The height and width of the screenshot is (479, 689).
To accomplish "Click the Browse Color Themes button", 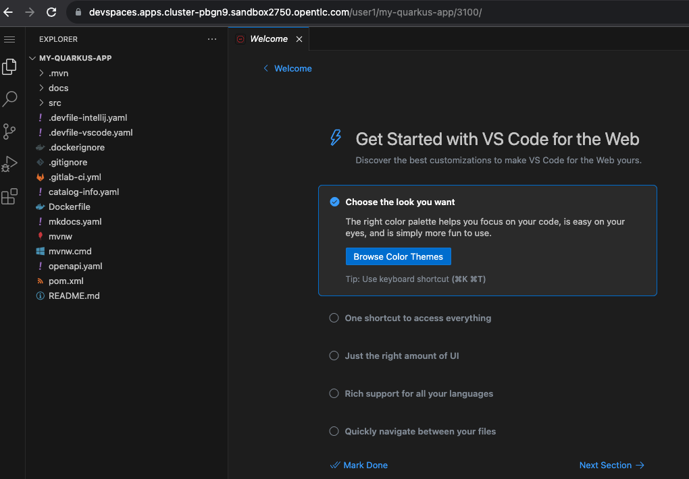I will 398,256.
